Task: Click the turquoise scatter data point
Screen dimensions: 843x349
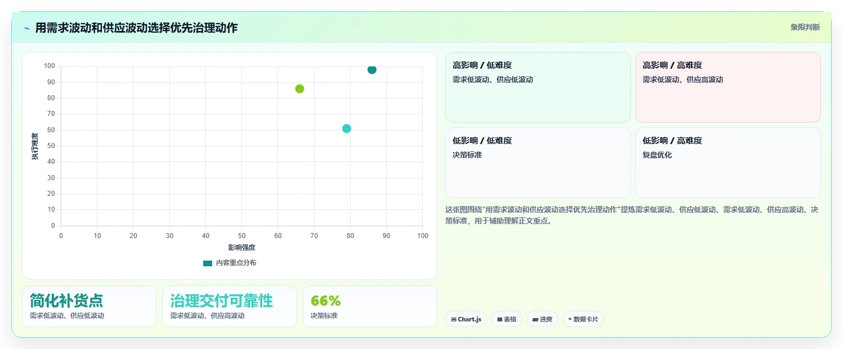Action: click(x=347, y=128)
